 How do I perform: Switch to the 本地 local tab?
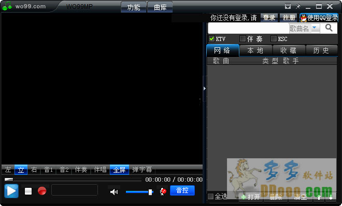click(255, 50)
